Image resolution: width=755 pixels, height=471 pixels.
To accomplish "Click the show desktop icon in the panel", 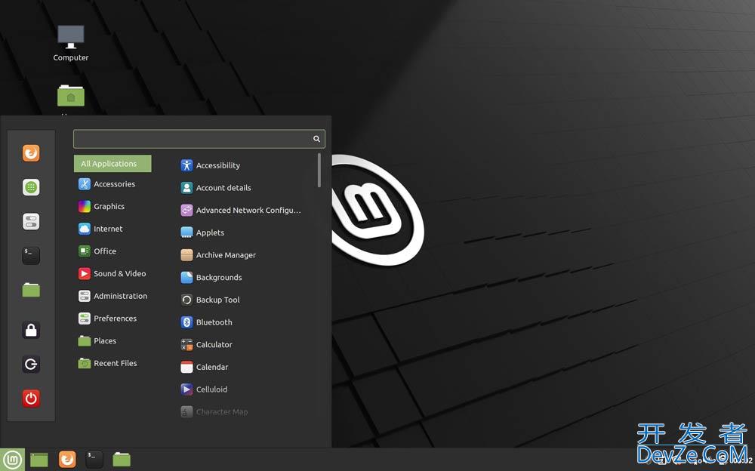I will pos(39,460).
